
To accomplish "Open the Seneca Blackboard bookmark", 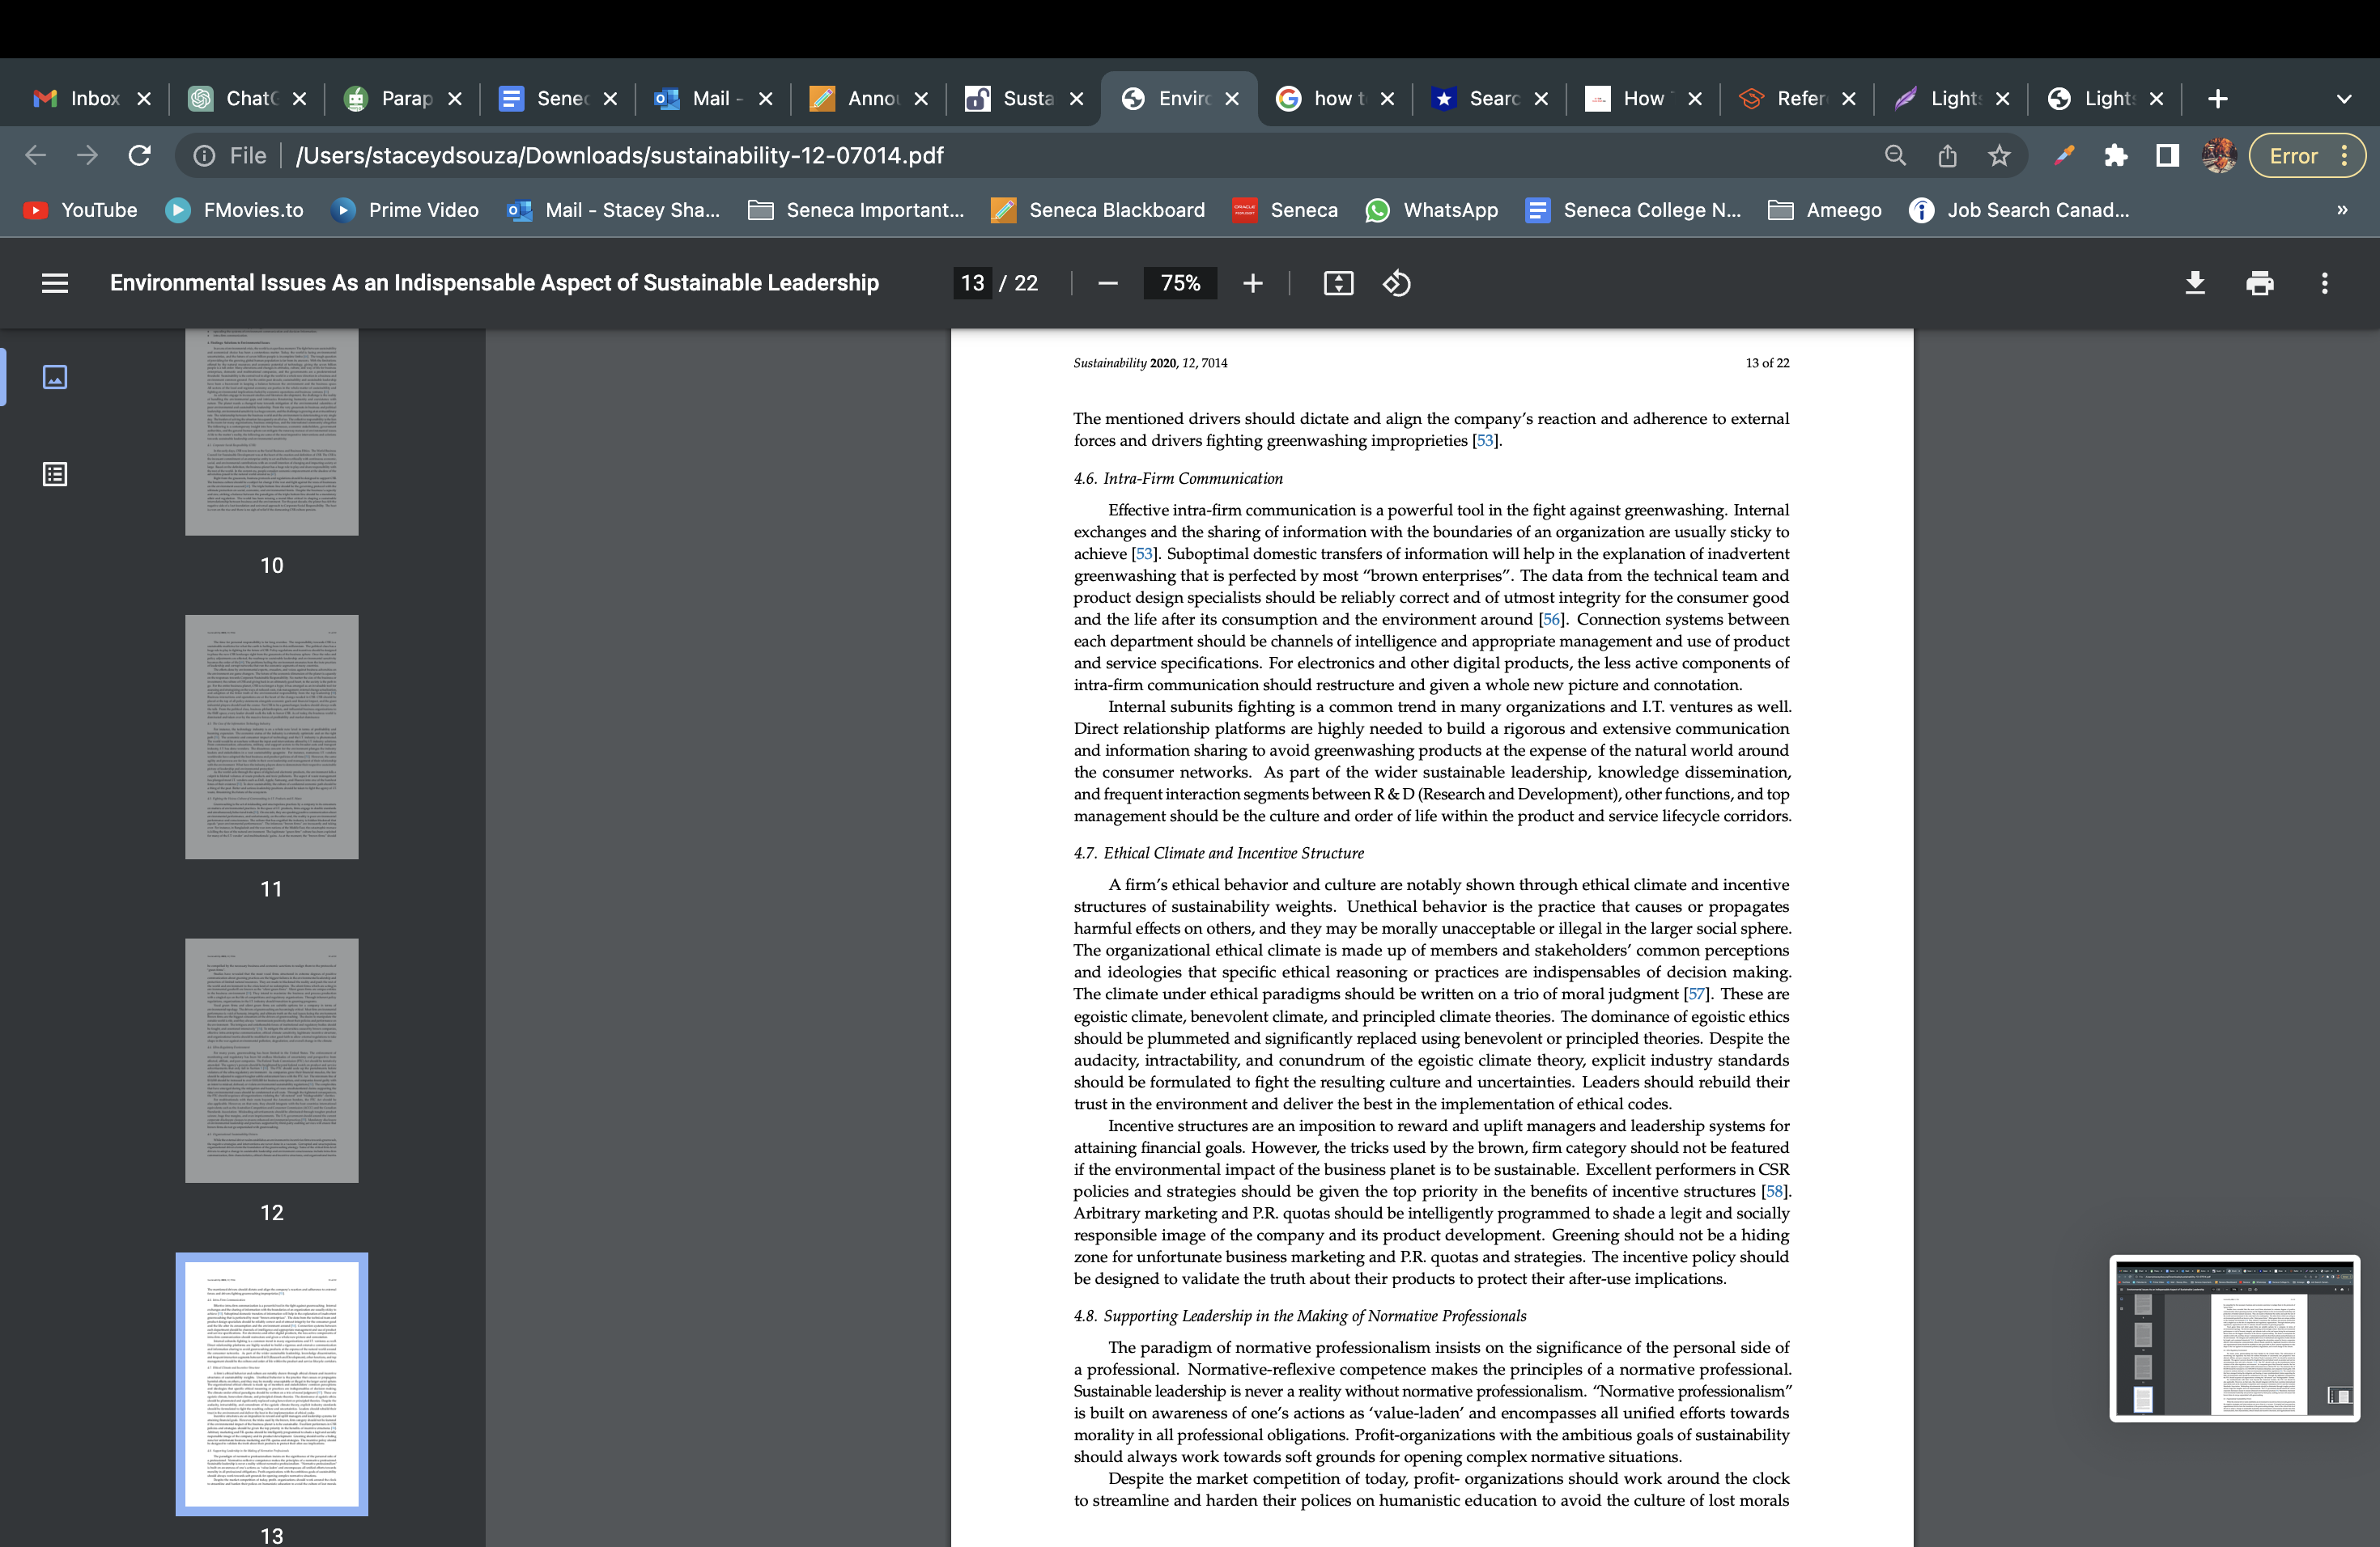I will 1117,210.
